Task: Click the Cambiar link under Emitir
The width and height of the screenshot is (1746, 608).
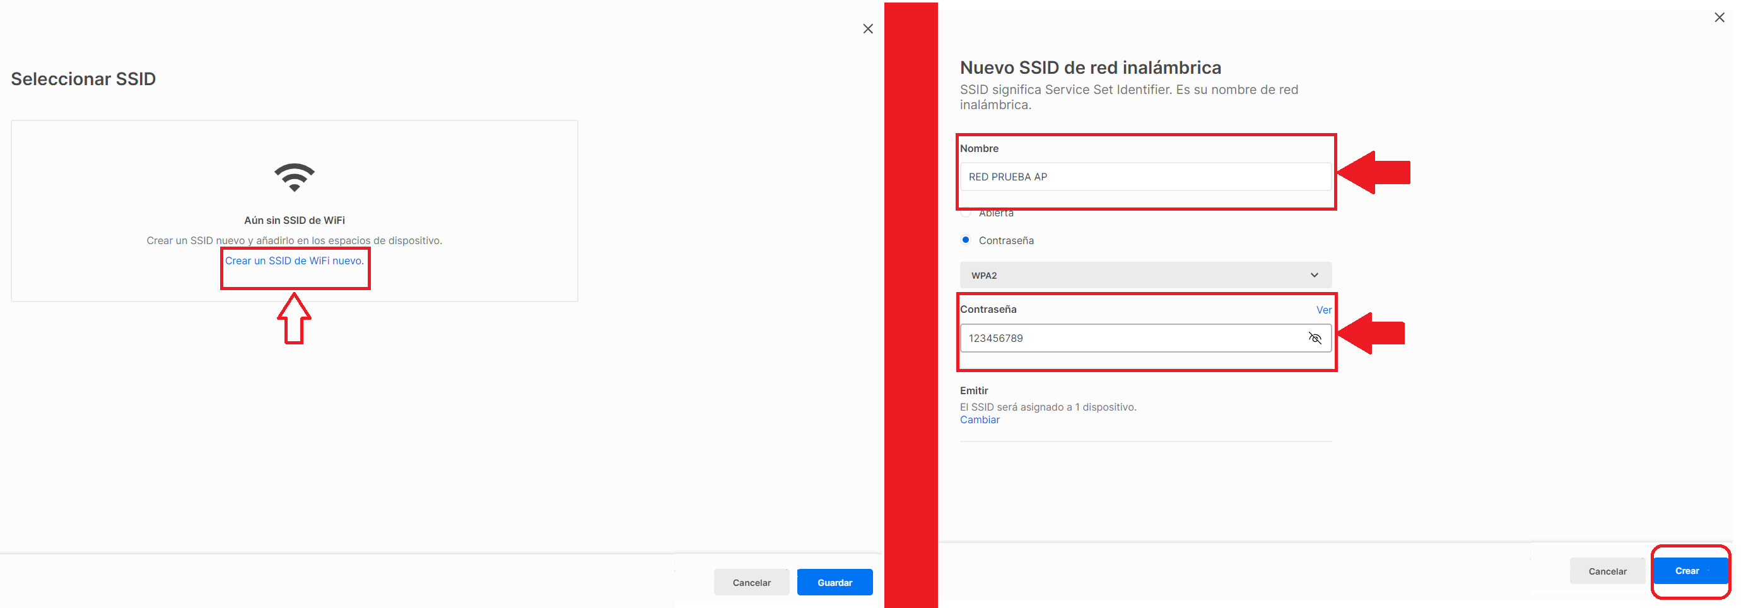Action: coord(980,420)
